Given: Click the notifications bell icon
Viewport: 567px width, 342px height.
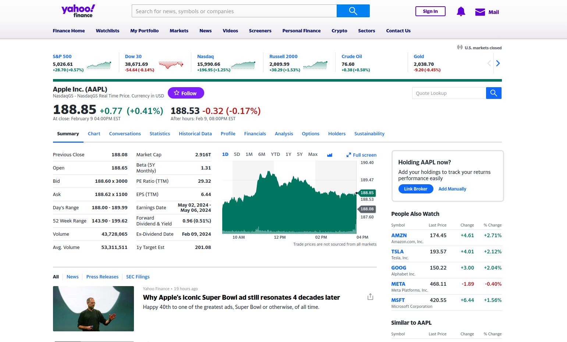Looking at the screenshot, I should point(461,12).
